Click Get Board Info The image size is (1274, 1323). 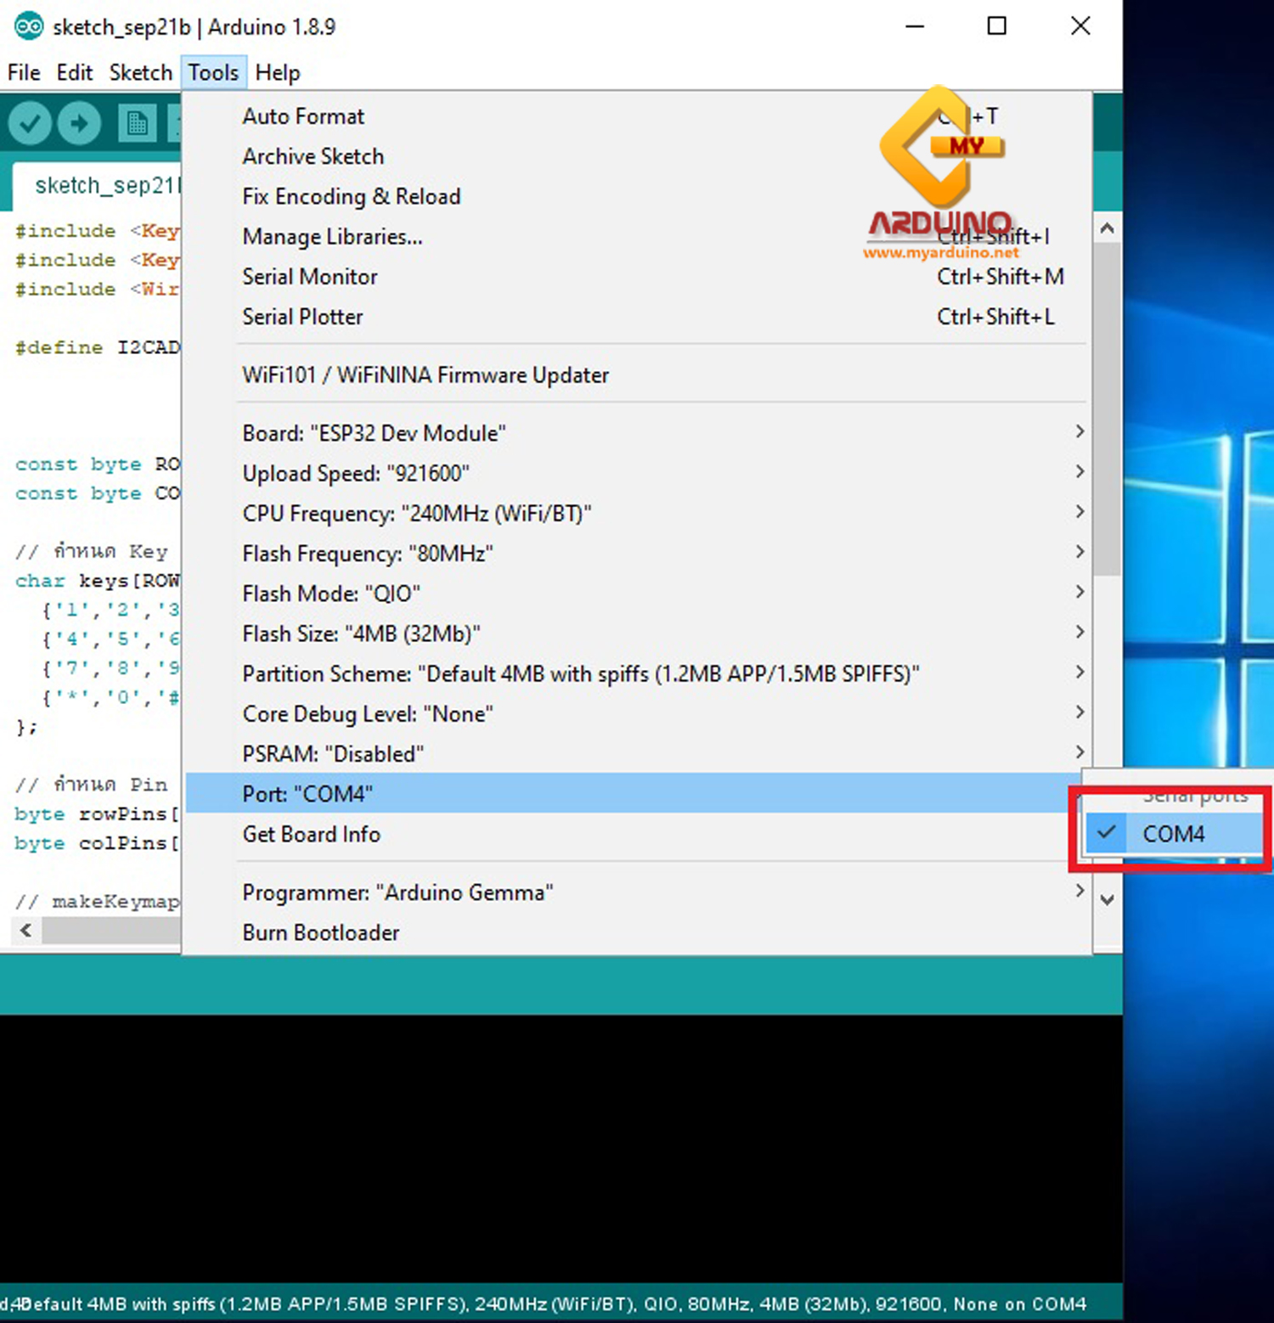point(311,834)
